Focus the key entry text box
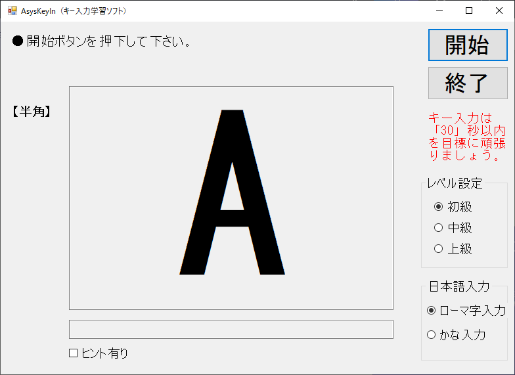Screen dimensions: 515x375 click(231, 329)
